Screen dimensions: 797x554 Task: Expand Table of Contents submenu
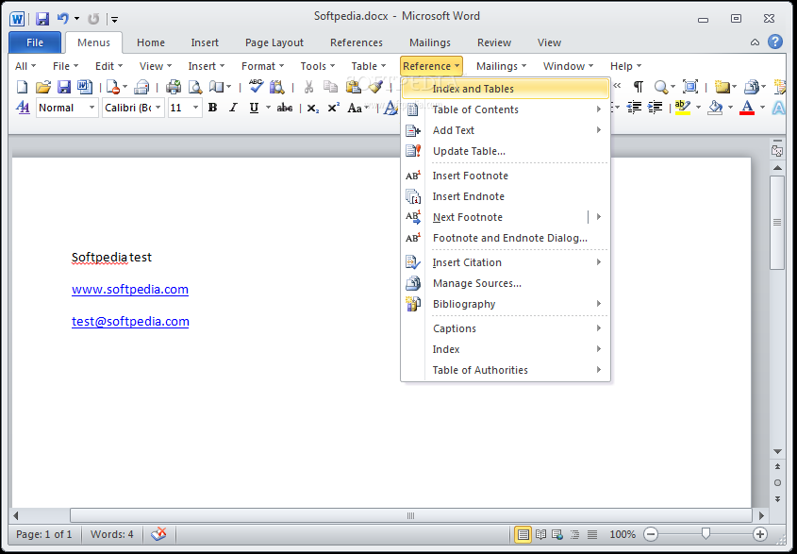point(506,109)
